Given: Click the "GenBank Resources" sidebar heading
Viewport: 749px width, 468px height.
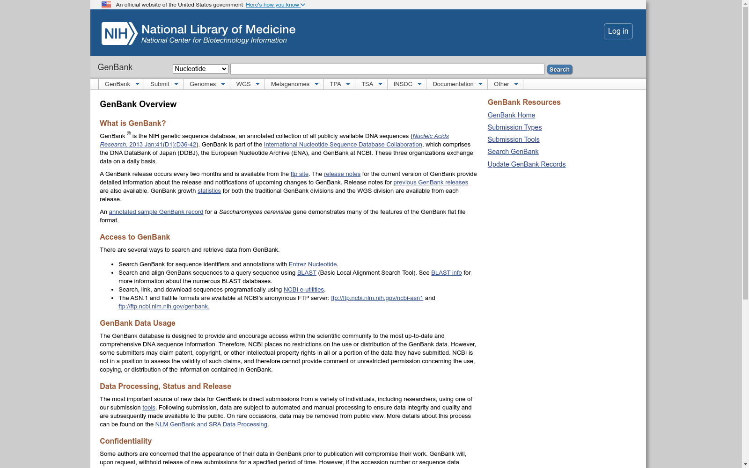Looking at the screenshot, I should [524, 102].
